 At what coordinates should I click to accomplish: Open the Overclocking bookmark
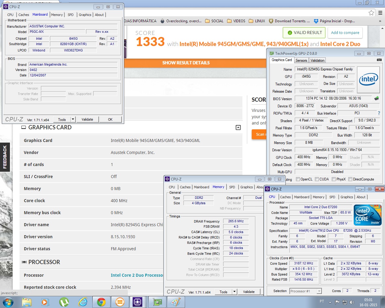[181, 21]
